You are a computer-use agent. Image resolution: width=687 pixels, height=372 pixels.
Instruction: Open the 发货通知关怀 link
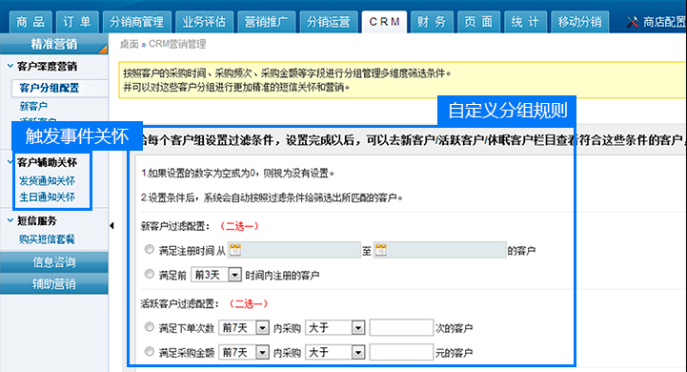[x=47, y=180]
